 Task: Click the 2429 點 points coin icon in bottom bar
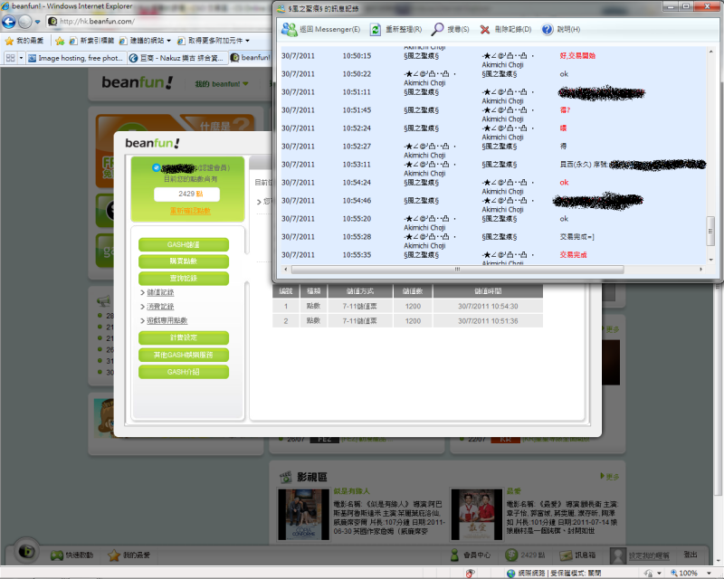(x=511, y=555)
